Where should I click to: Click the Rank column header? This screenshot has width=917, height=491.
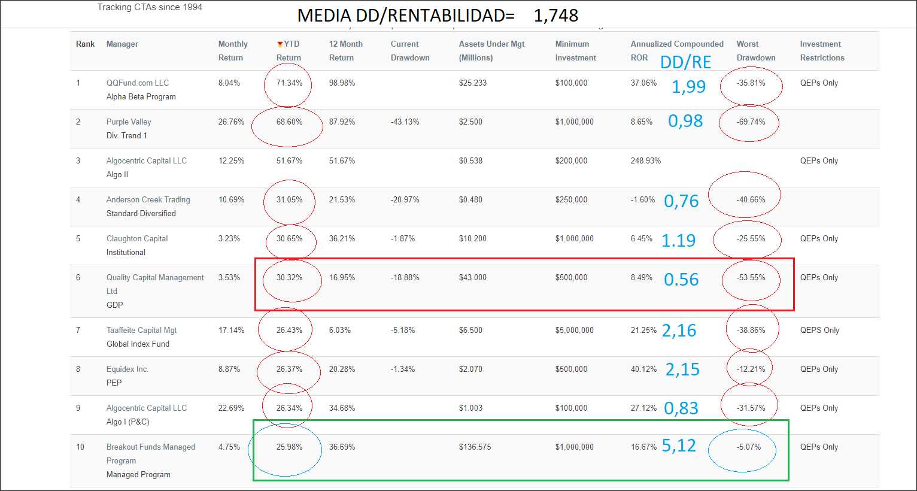[x=85, y=44]
